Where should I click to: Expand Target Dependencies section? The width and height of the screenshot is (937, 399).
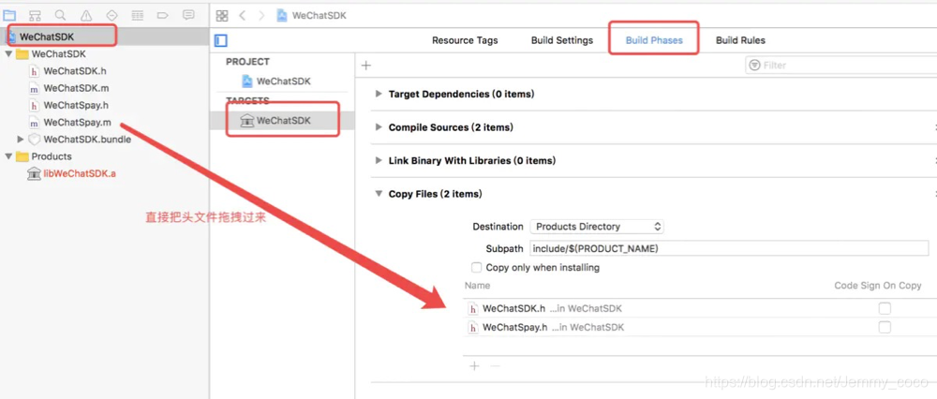379,94
